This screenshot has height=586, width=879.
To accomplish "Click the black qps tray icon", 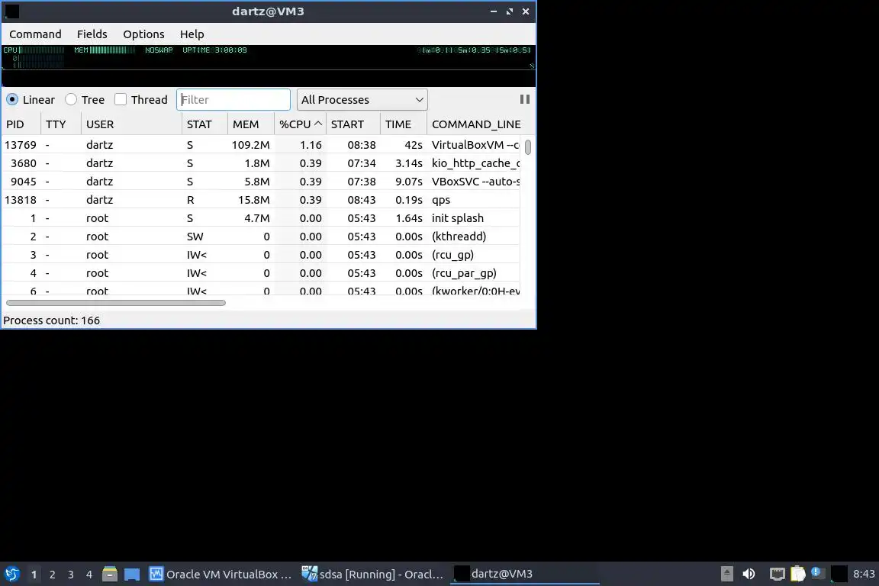I will tap(839, 574).
